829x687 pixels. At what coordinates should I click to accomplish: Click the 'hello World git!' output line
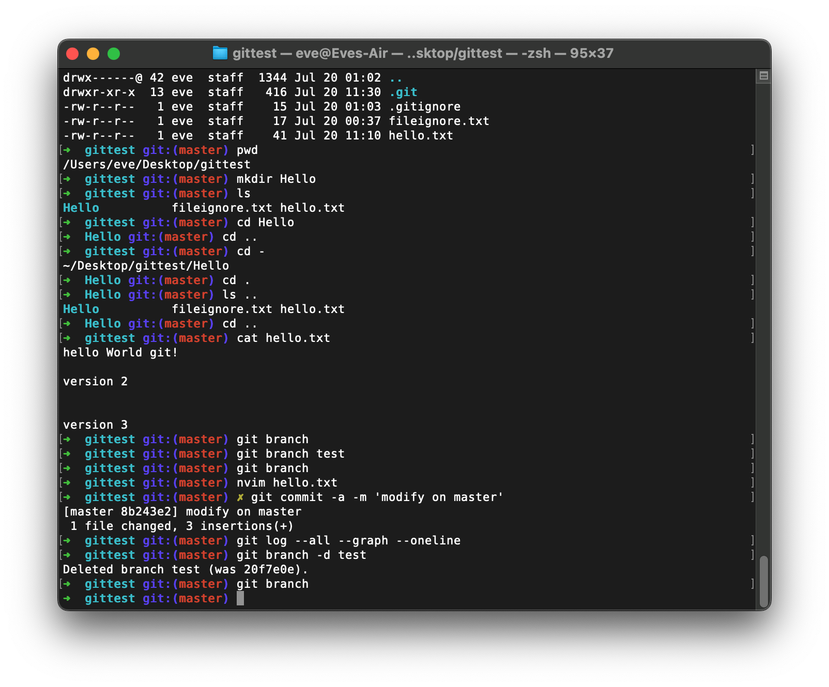[x=120, y=352]
